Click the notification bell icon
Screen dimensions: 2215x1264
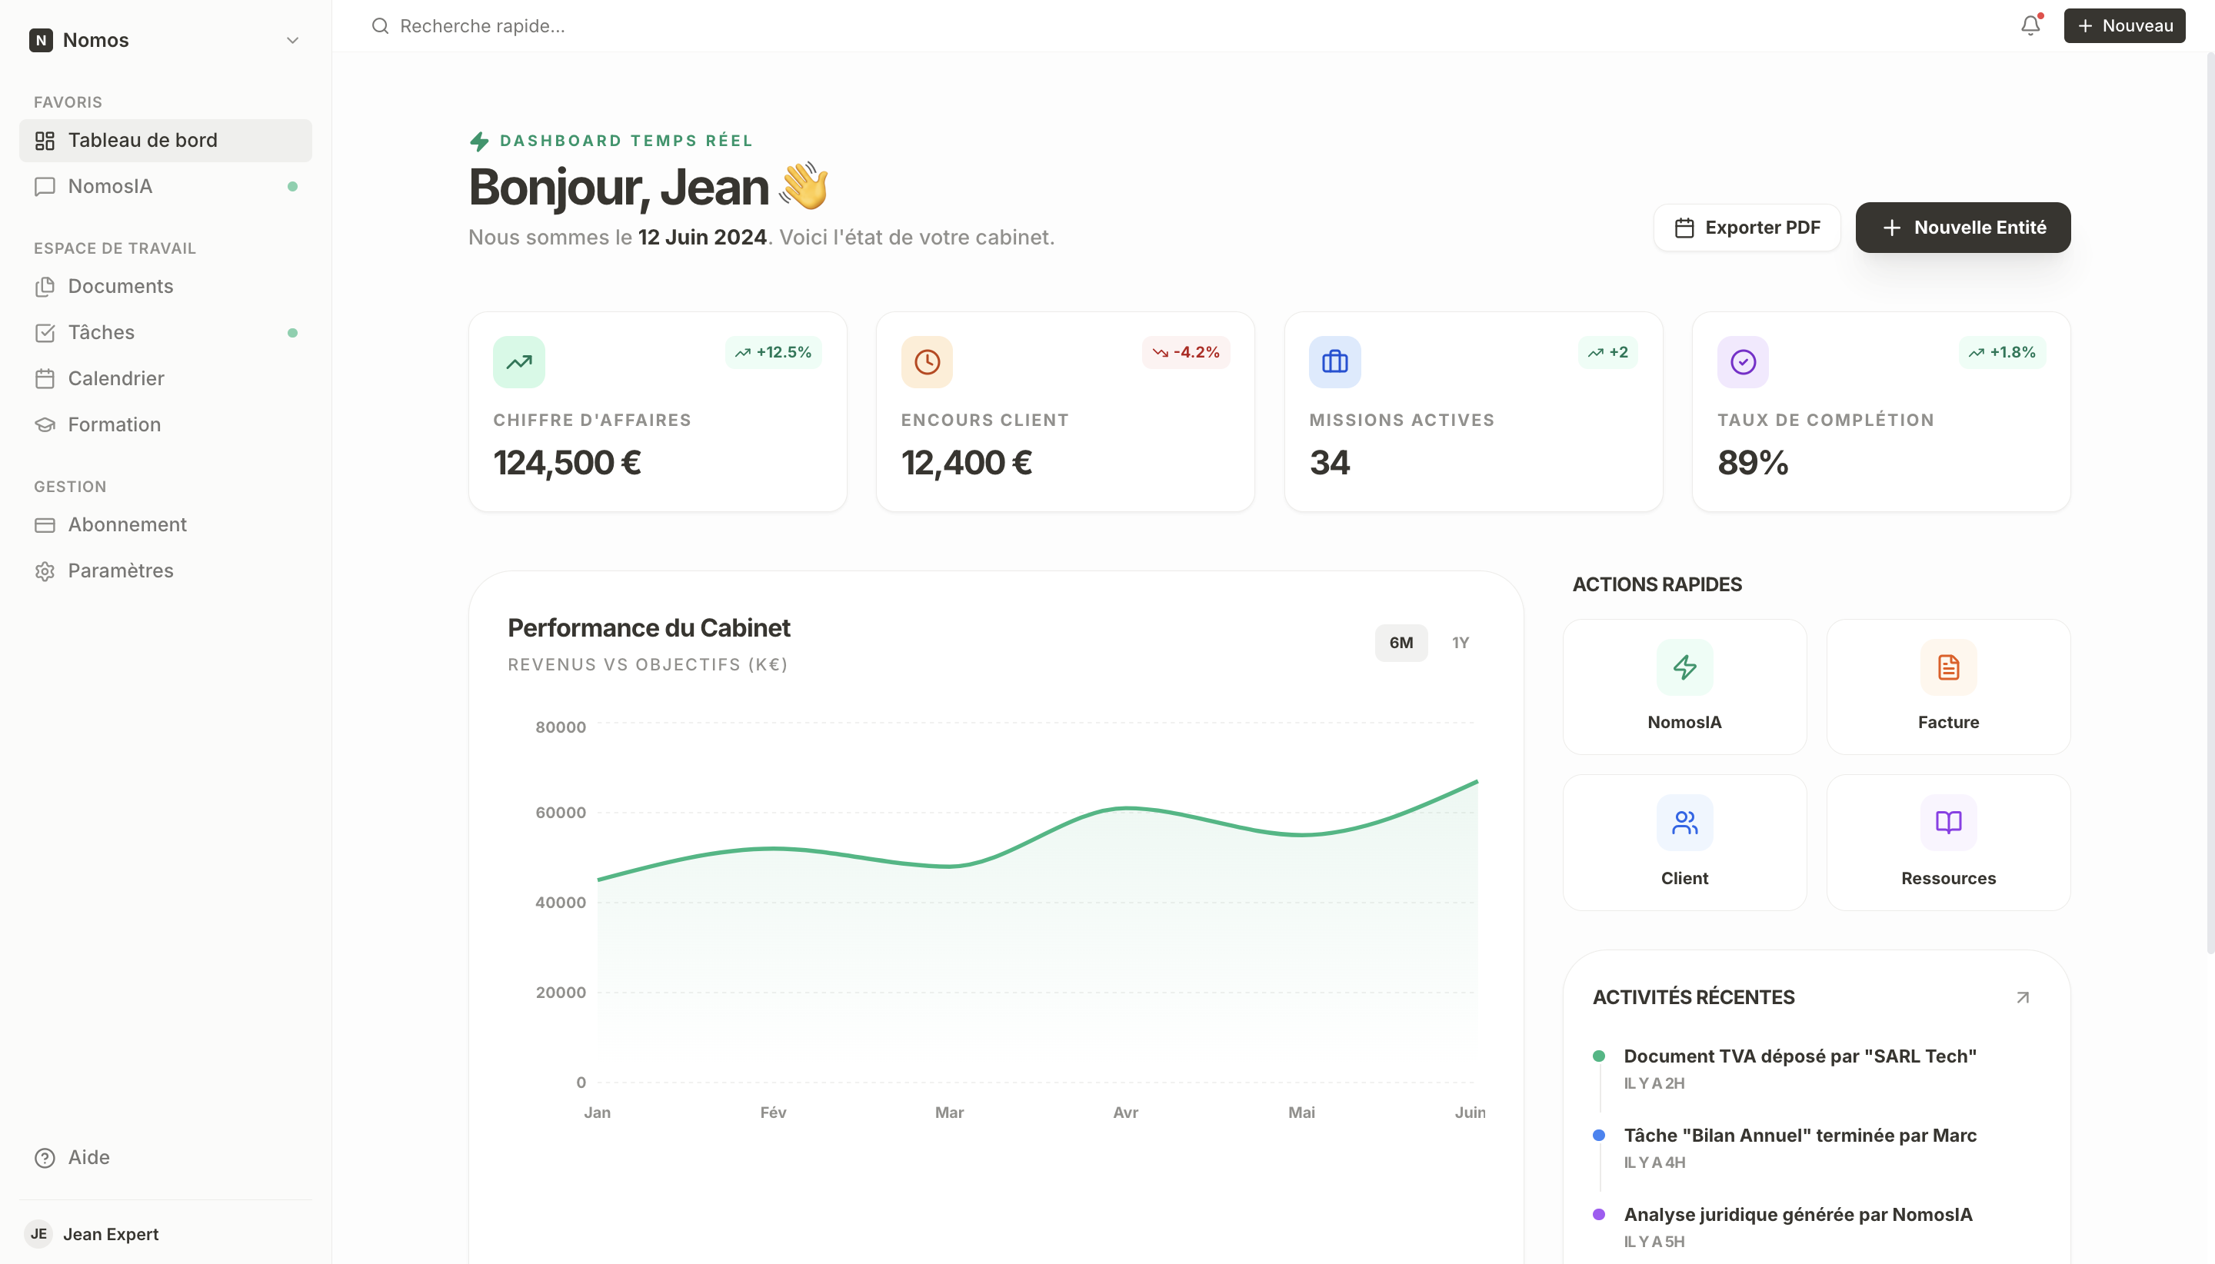click(x=2029, y=26)
